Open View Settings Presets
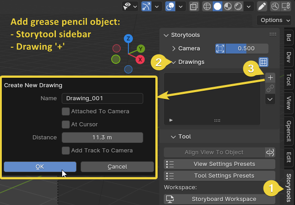 219,164
